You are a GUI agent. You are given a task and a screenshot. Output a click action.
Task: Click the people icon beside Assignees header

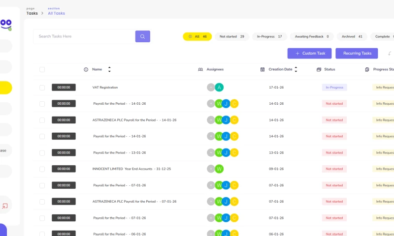pos(200,69)
